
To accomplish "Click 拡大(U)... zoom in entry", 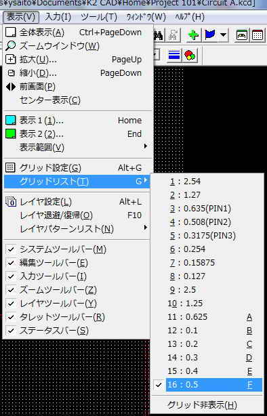I will coord(78,60).
